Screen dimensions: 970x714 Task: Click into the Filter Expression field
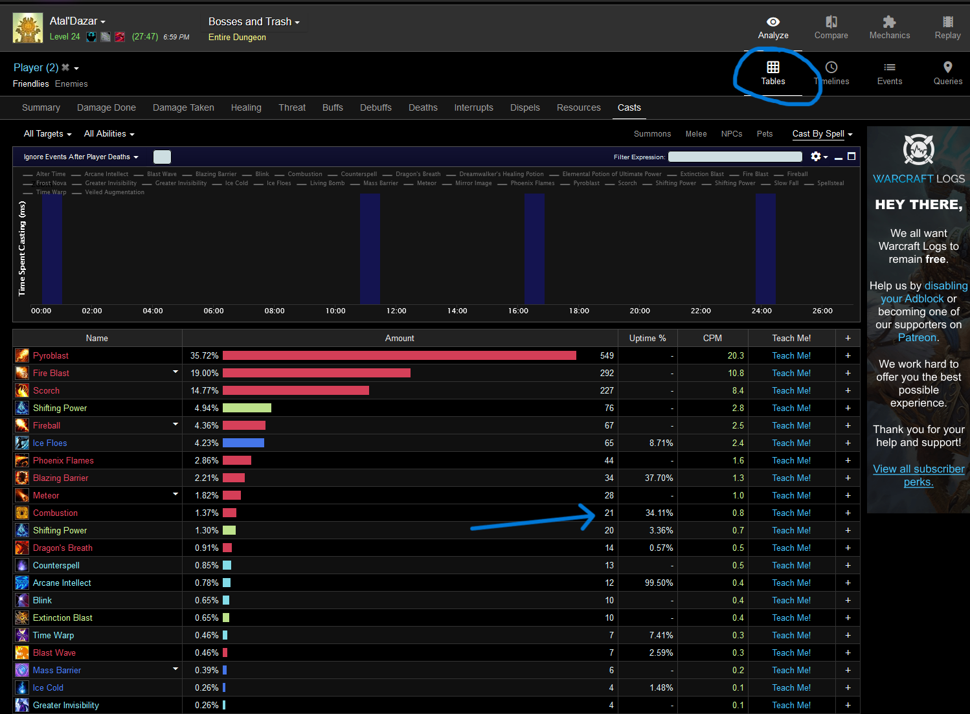click(735, 157)
